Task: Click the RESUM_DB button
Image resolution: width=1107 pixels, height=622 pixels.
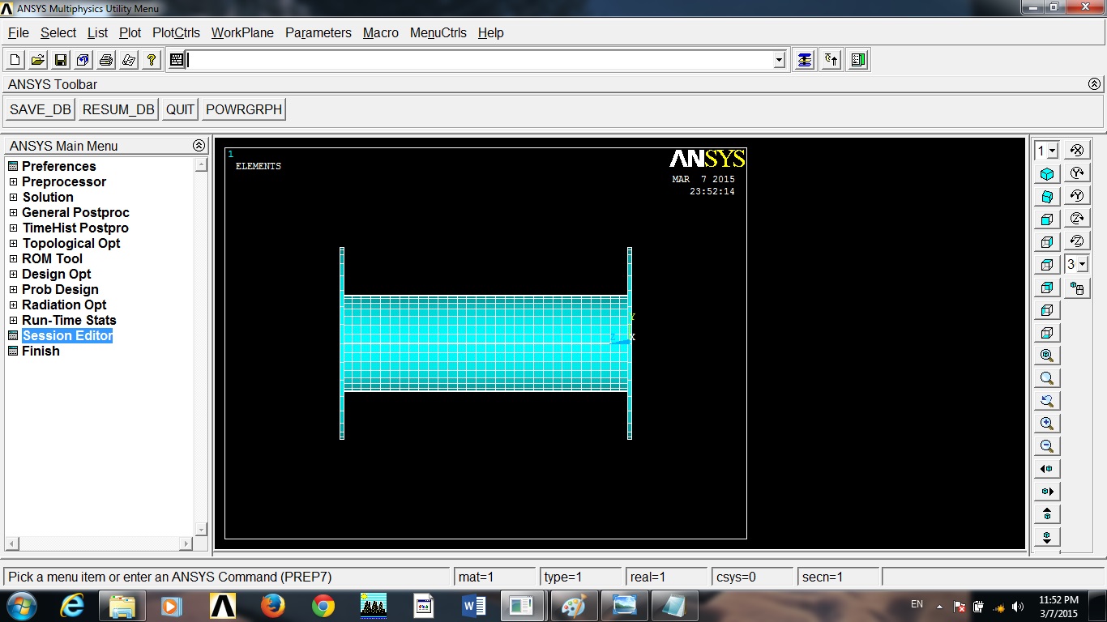Action: coord(118,109)
